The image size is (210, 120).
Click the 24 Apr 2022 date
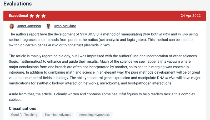pyautogui.click(x=191, y=16)
